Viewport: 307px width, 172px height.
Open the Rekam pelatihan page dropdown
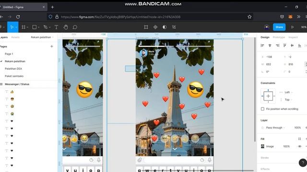42,37
